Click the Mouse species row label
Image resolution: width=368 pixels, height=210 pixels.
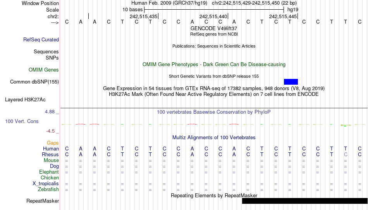point(51,160)
